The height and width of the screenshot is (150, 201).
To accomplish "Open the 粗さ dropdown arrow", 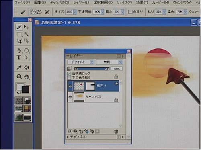I will 122,12.
